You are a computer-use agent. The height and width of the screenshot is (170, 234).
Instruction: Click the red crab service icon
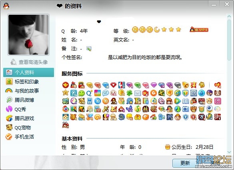pyautogui.click(x=66, y=125)
